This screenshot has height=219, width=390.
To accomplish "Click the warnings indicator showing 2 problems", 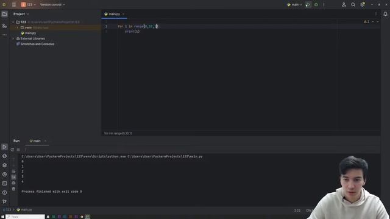I will click(367, 22).
